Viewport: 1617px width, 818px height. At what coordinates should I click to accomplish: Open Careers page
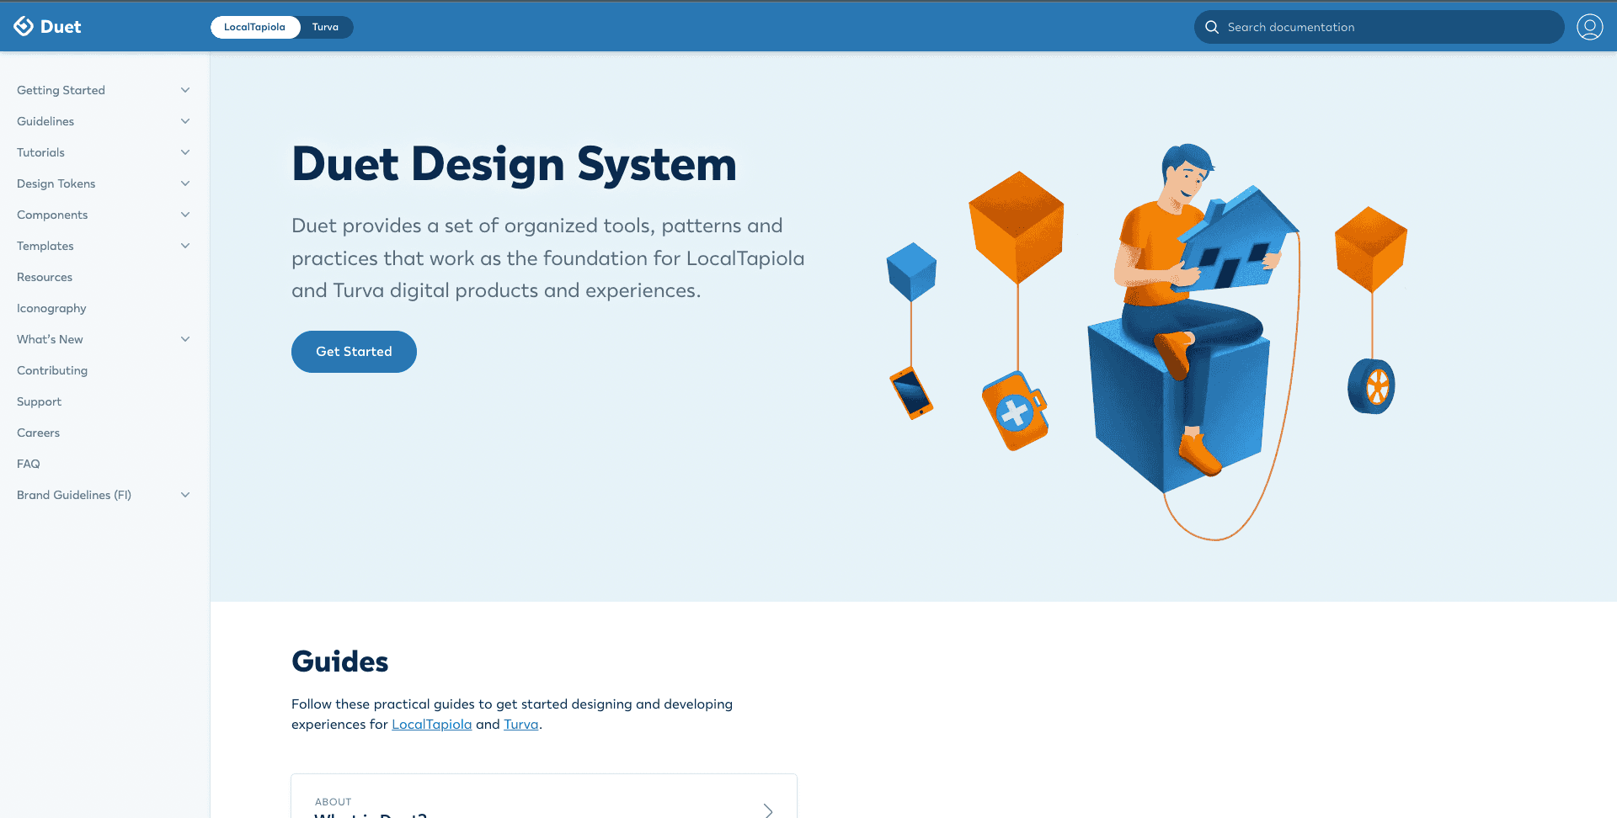point(38,433)
